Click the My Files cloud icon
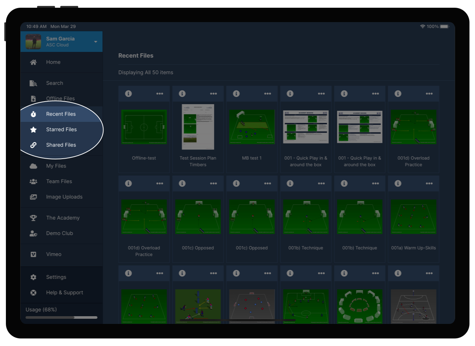 (34, 166)
